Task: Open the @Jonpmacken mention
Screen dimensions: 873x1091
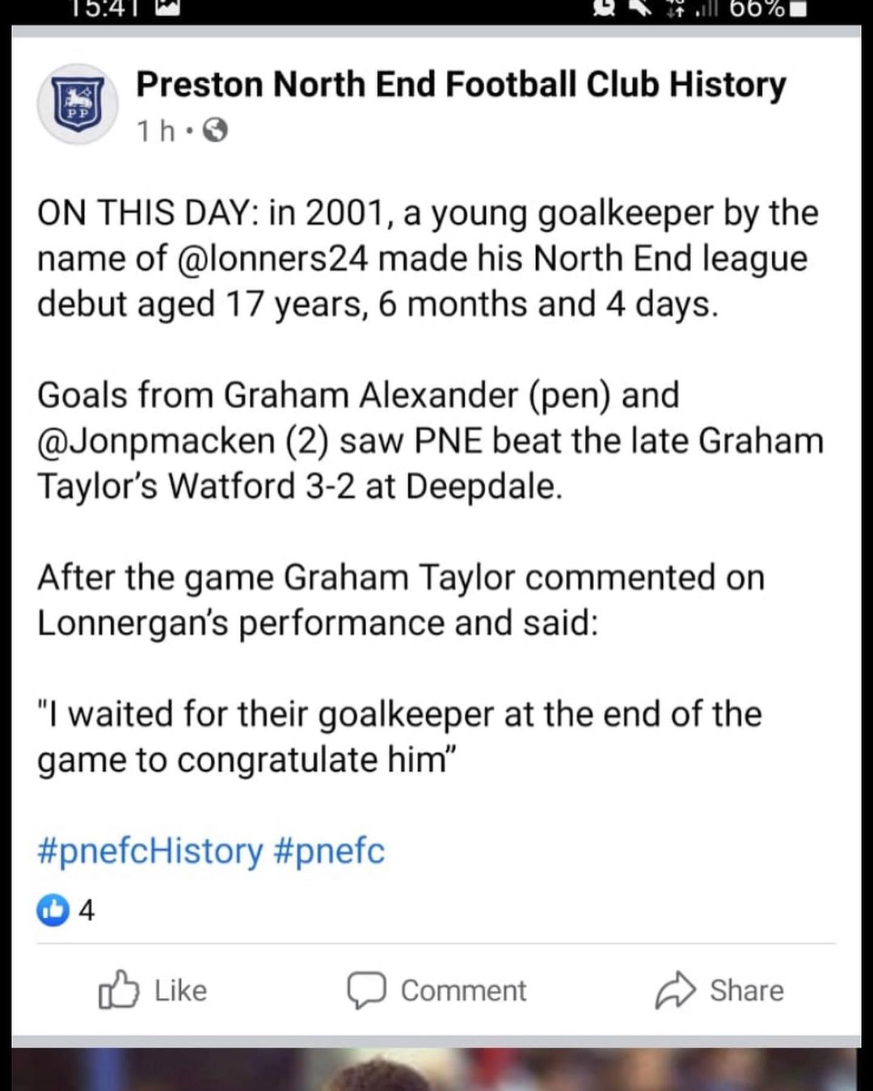Action: (156, 441)
